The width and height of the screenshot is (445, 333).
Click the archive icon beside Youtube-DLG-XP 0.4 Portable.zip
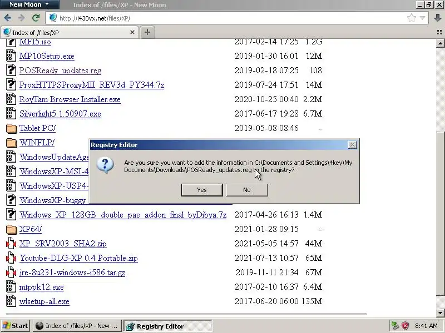11,258
